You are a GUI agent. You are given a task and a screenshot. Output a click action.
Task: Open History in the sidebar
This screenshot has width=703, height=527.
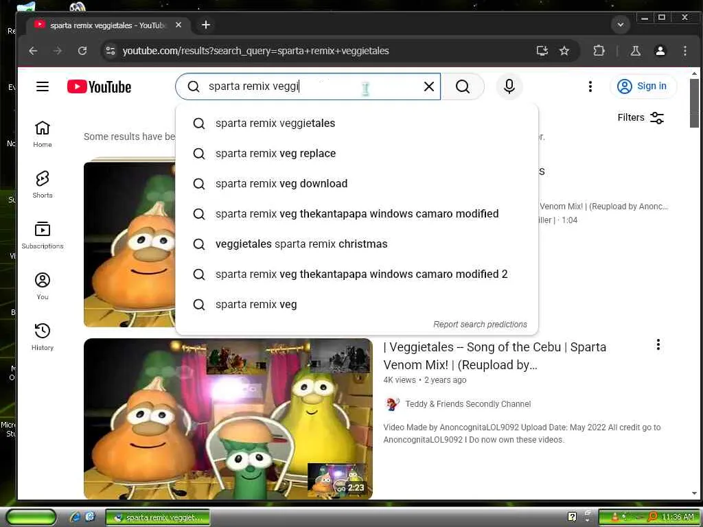pos(43,337)
